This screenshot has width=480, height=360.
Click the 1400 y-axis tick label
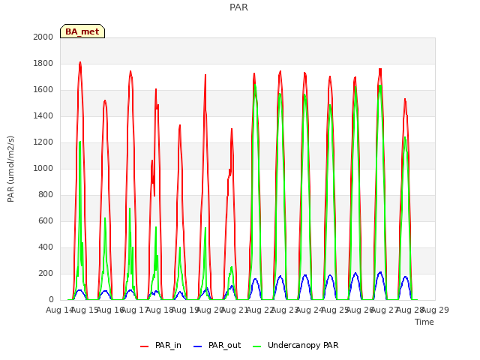[x=43, y=115]
